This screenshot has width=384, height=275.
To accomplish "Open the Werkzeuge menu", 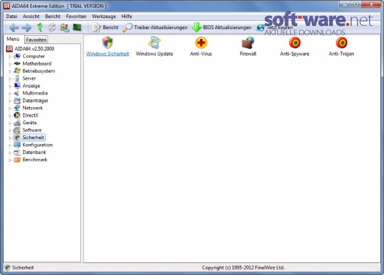I will pyautogui.click(x=104, y=16).
